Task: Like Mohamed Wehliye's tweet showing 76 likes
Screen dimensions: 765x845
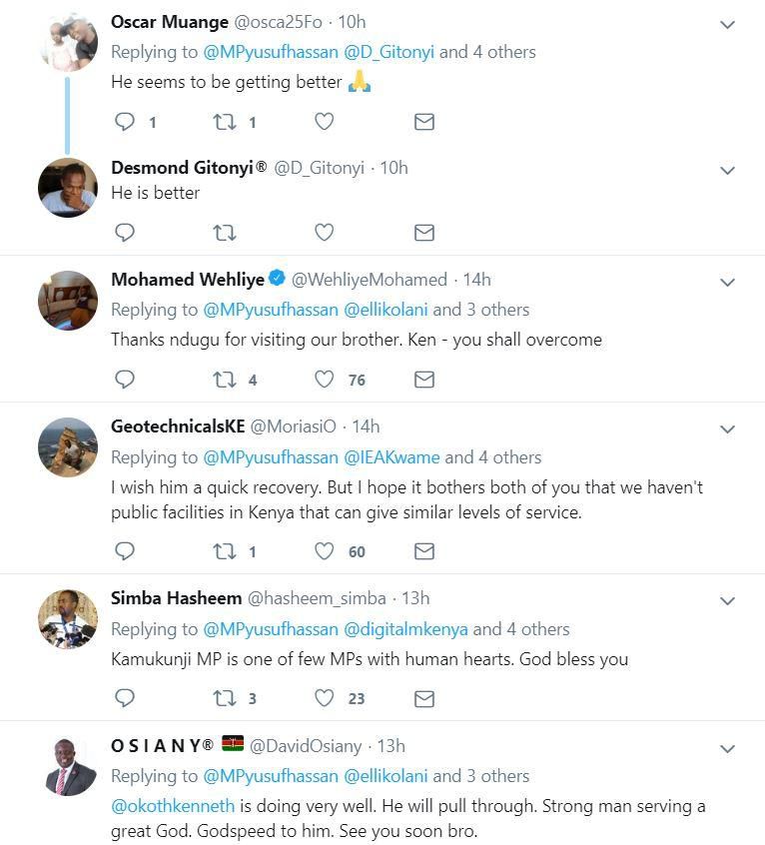Action: tap(324, 380)
